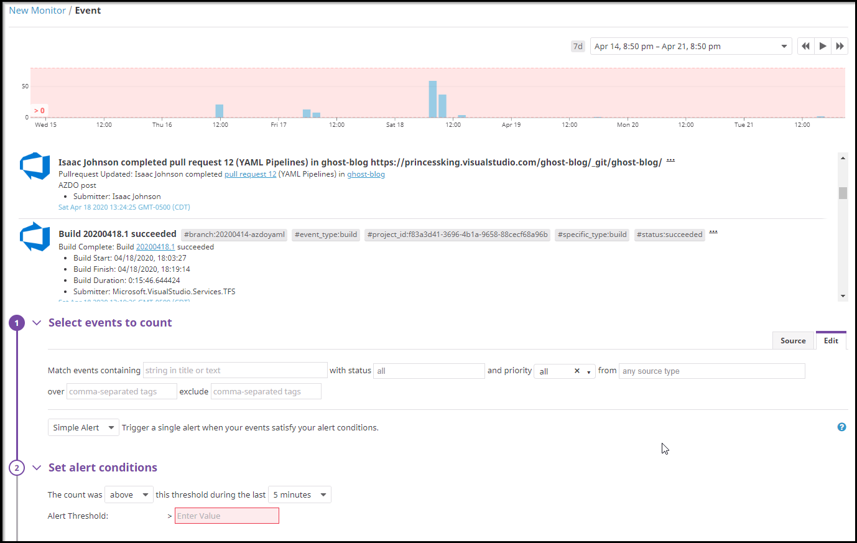The width and height of the screenshot is (857, 543).
Task: Focus the over comma-separated tags field
Action: click(121, 391)
